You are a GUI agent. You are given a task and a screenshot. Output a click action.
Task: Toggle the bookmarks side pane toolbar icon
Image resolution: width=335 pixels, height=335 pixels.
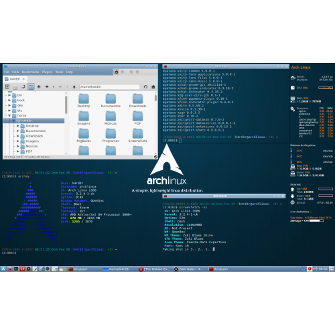pos(7,87)
